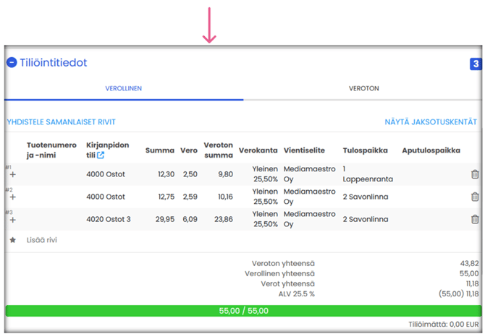Viewport: 485px width, 334px height.
Task: Click Näytä jaksotuskentät link
Action: tap(431, 122)
